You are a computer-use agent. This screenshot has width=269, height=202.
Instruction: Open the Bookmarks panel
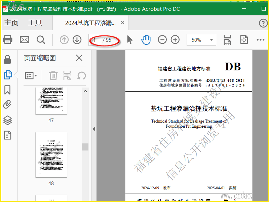(x=7, y=90)
